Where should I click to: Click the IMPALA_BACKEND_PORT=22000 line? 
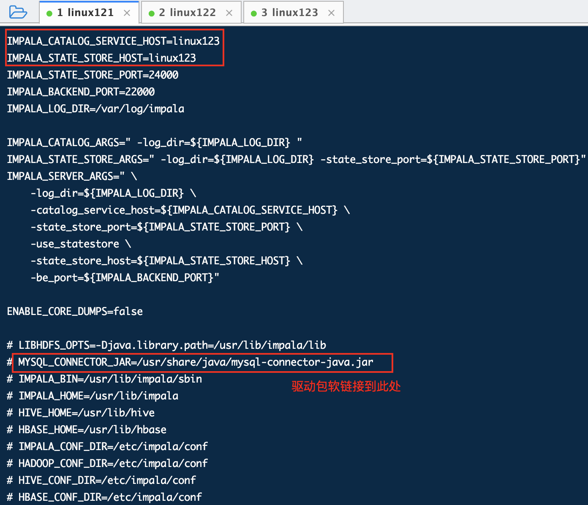pyautogui.click(x=81, y=92)
